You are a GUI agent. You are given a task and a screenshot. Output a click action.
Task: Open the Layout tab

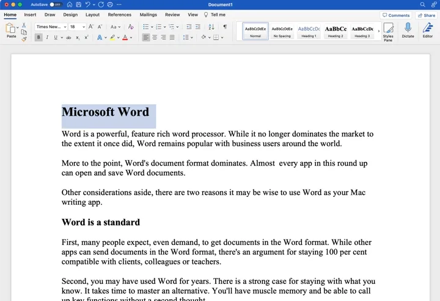tap(92, 15)
